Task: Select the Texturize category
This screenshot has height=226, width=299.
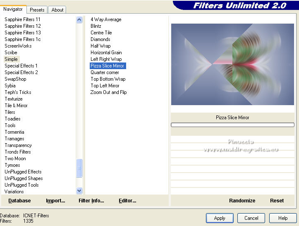Action: point(14,99)
